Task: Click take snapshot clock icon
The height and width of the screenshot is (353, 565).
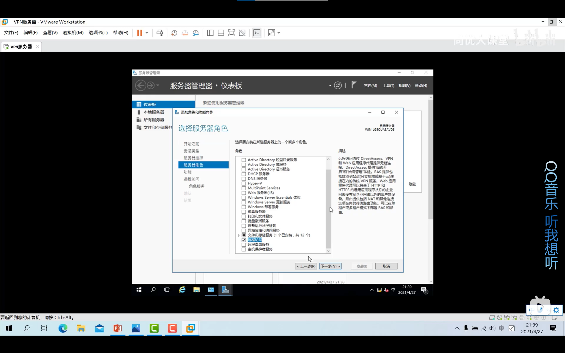Action: pos(174,33)
